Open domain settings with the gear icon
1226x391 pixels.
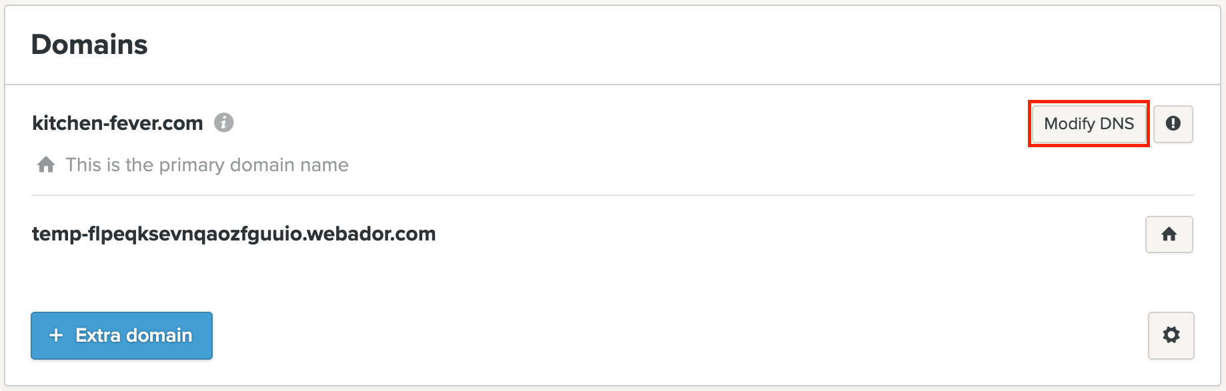[x=1171, y=335]
